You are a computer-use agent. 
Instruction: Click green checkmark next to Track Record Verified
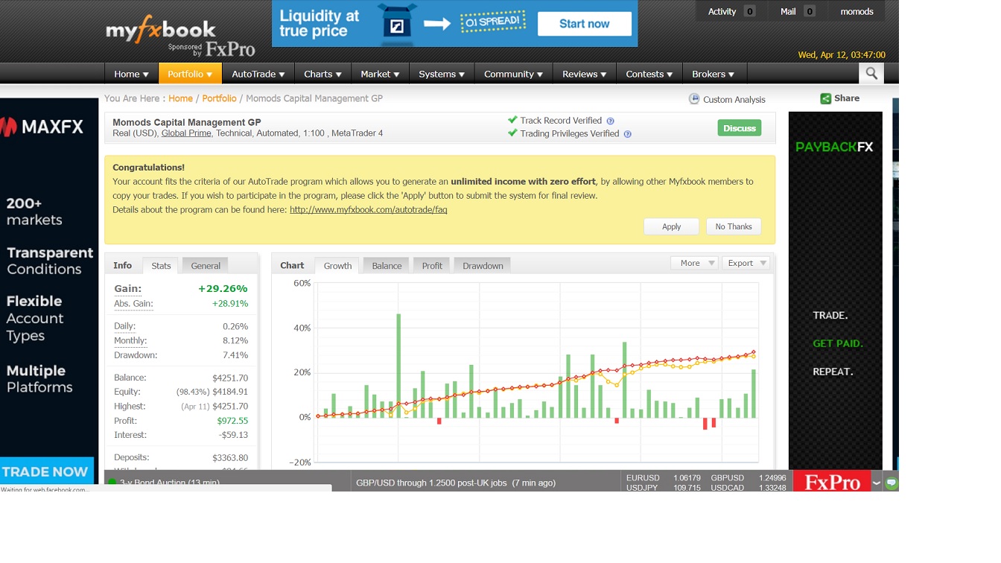coord(512,120)
